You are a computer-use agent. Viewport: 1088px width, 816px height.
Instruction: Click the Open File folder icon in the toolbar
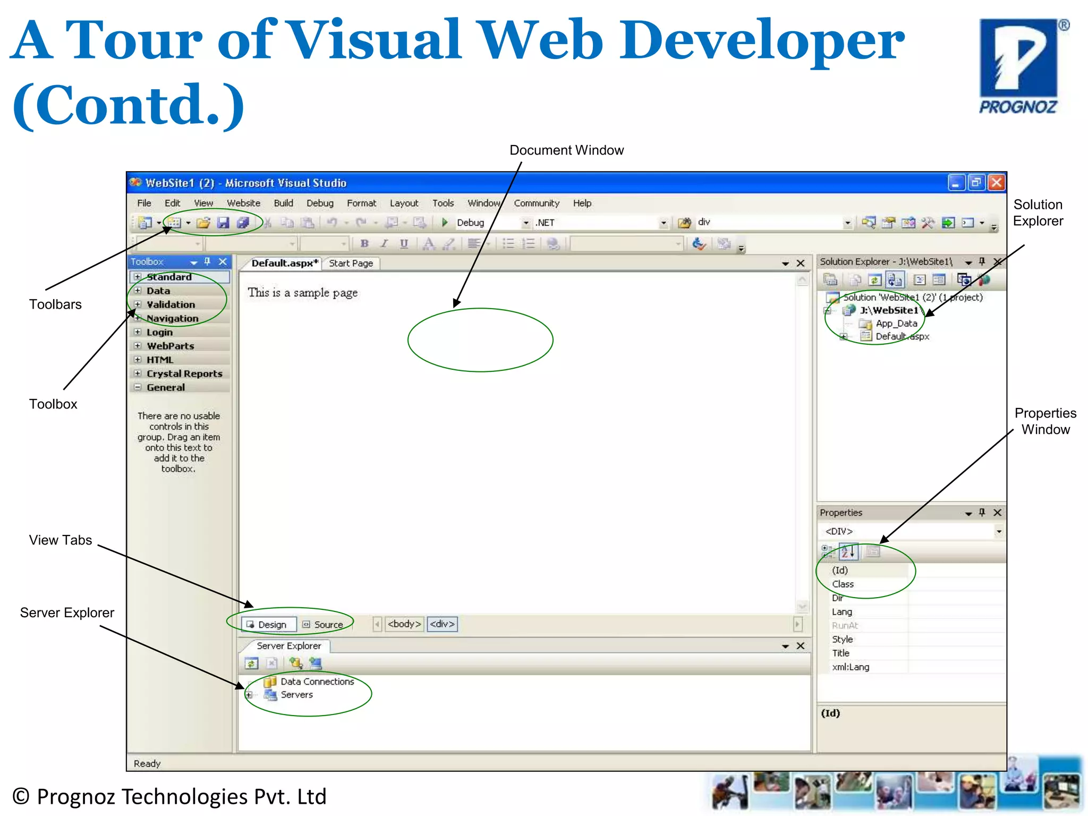pos(203,223)
